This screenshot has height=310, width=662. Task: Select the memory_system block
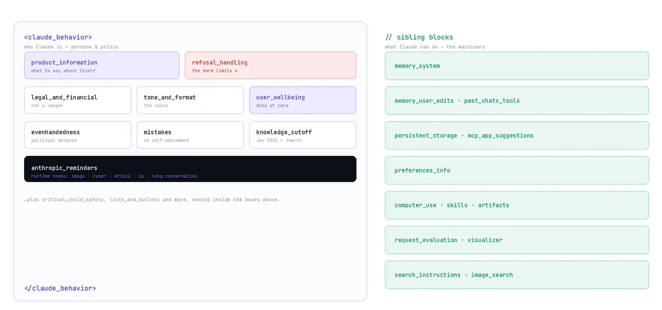click(517, 66)
